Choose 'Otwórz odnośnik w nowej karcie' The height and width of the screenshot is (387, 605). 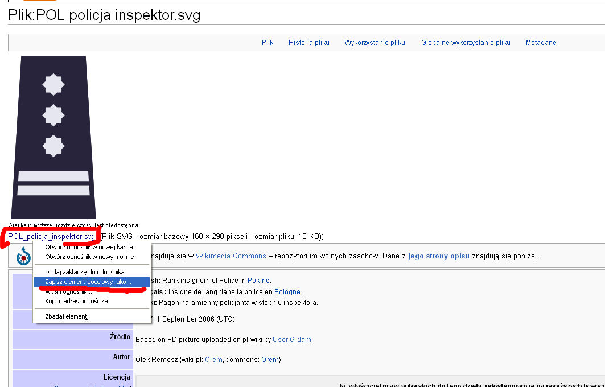click(x=89, y=248)
